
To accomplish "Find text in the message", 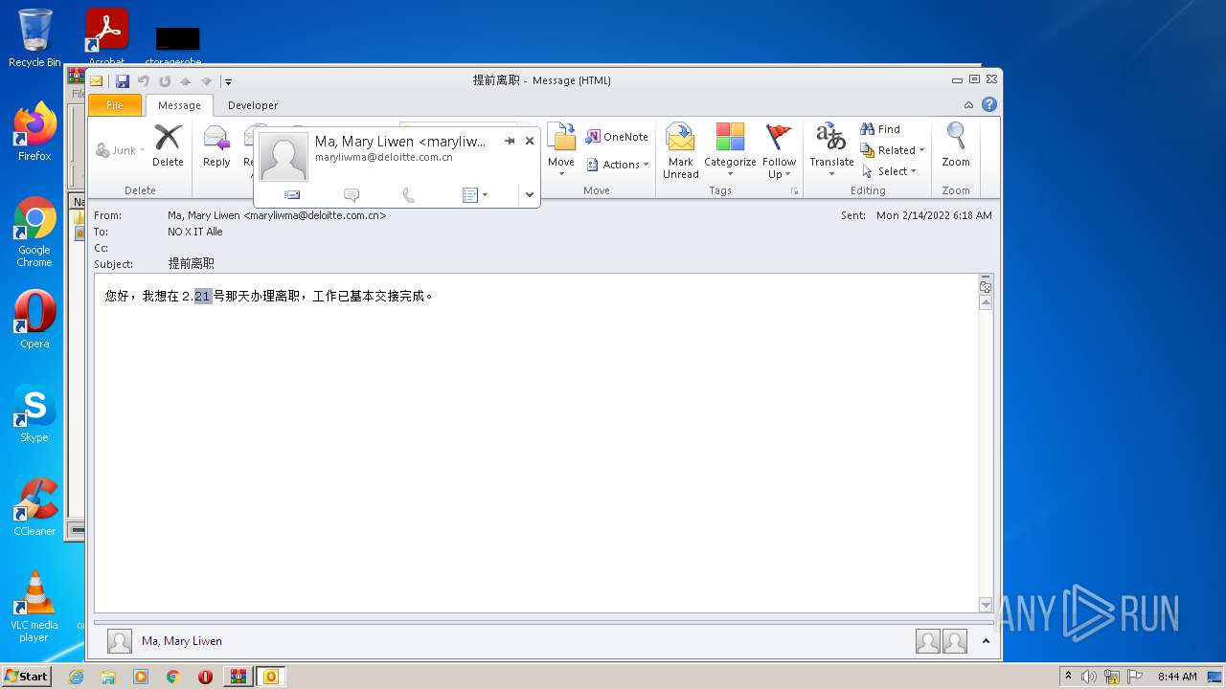I will coord(880,129).
